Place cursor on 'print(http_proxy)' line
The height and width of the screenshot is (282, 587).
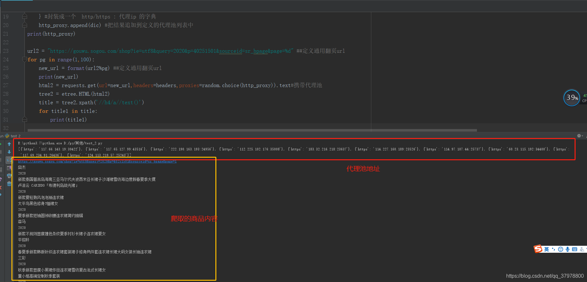51,34
